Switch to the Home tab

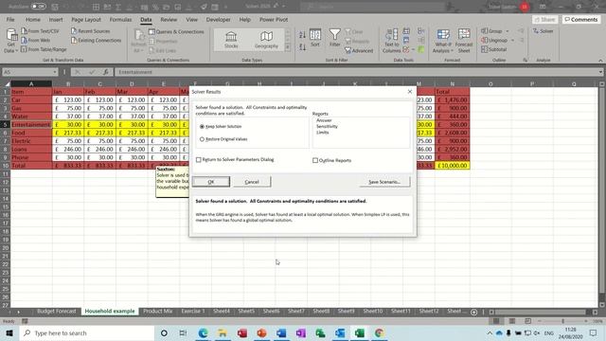tap(33, 19)
